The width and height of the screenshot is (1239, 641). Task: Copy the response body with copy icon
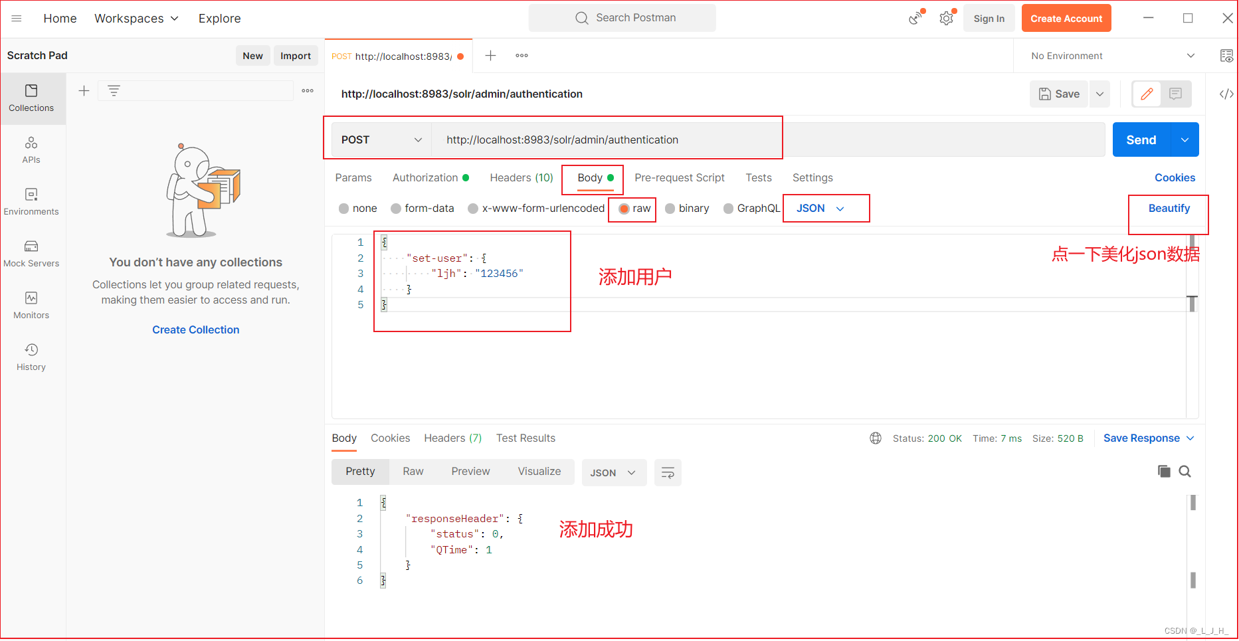click(1164, 472)
